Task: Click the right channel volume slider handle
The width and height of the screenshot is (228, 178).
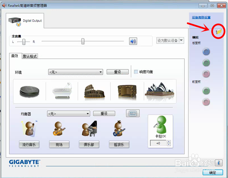Action: tap(82, 41)
